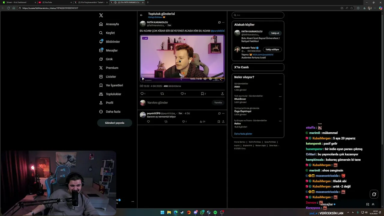Expand the Mesajlar drawer chevron
The image size is (384, 216).
pos(373,204)
